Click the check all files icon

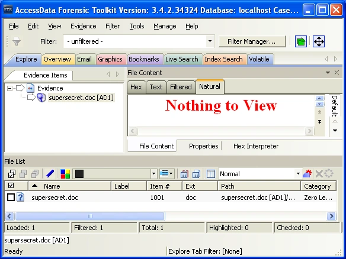pos(11,174)
